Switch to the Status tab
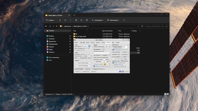This screenshot has width=198, height=111. coord(103,43)
